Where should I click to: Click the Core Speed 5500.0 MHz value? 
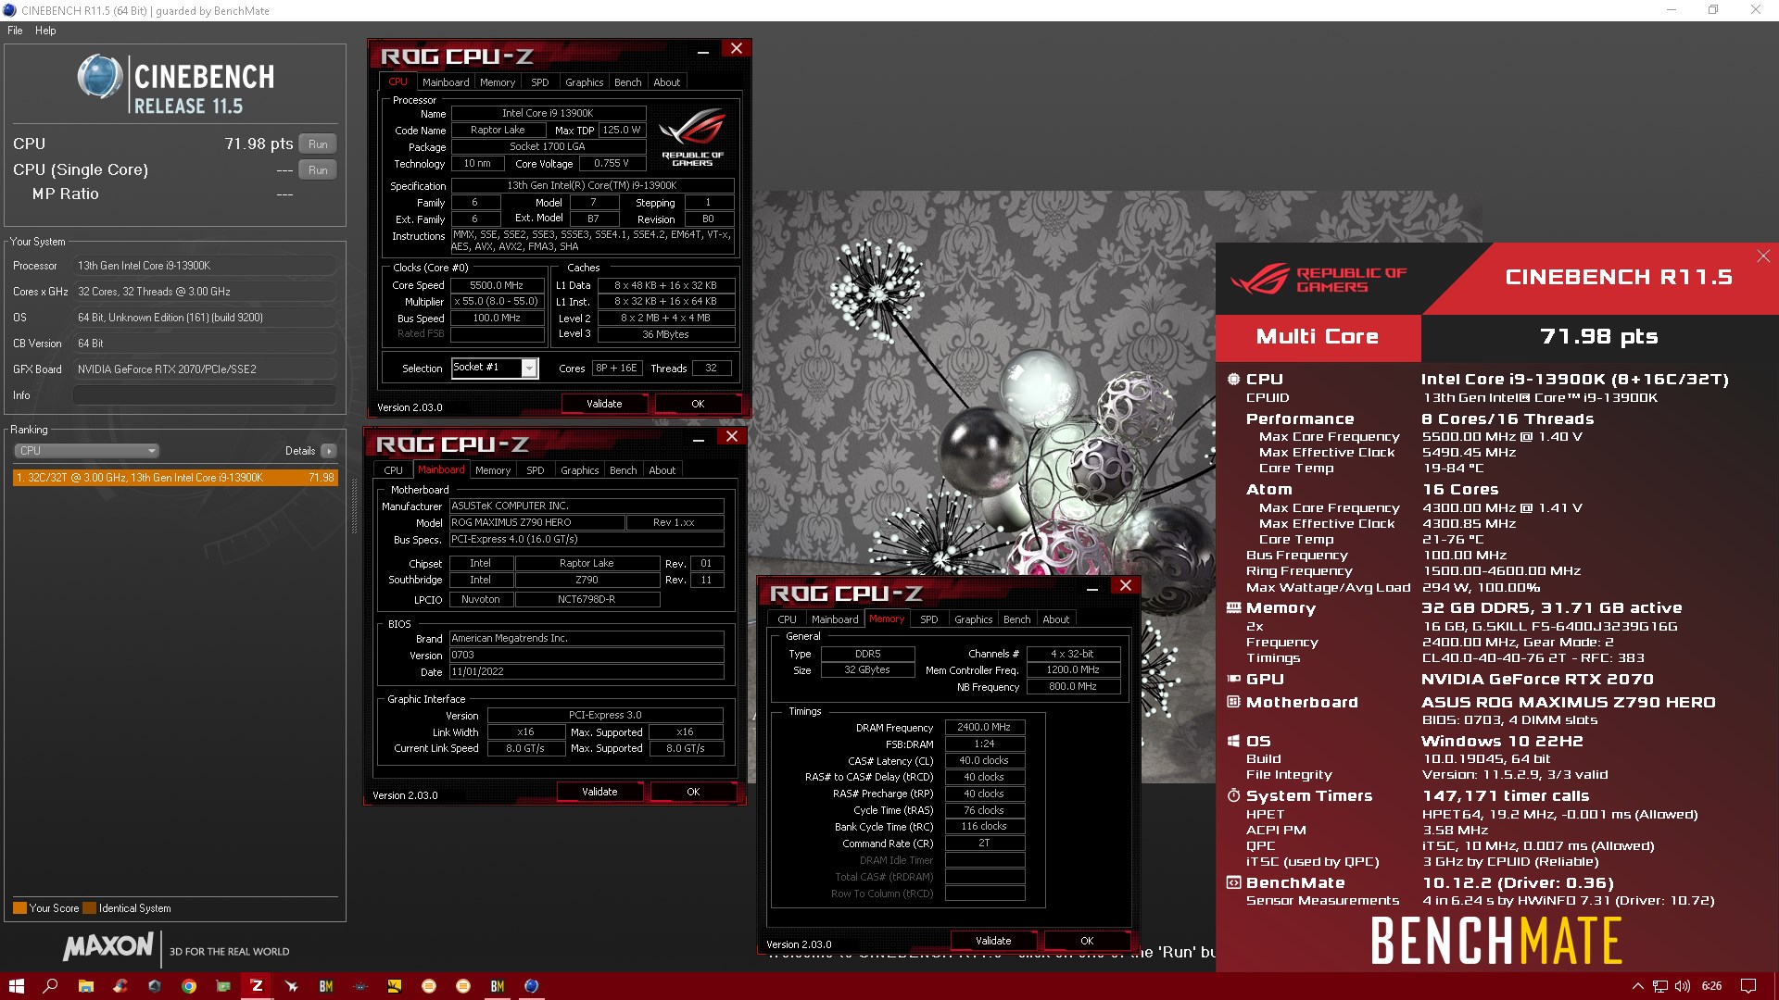[497, 286]
